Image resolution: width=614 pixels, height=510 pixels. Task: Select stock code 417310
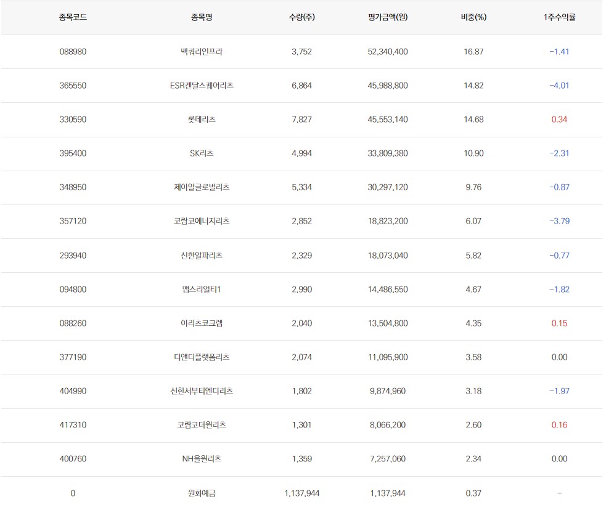click(73, 425)
